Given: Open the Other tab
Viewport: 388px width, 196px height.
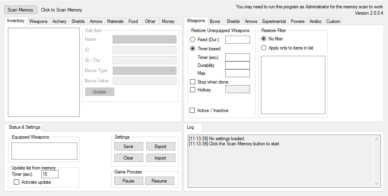Looking at the screenshot, I should coord(150,21).
